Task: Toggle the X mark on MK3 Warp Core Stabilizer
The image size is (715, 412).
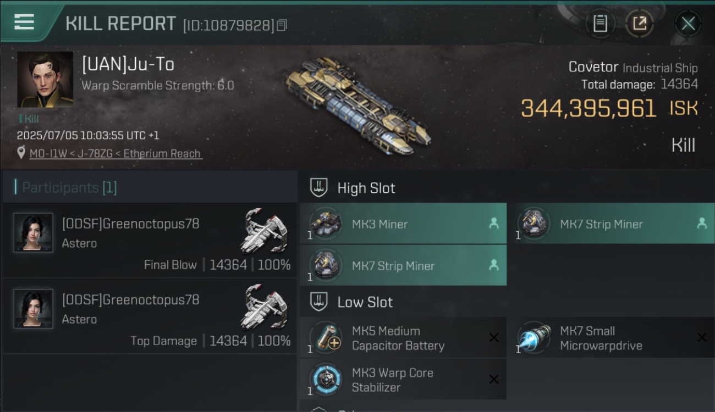Action: point(494,379)
